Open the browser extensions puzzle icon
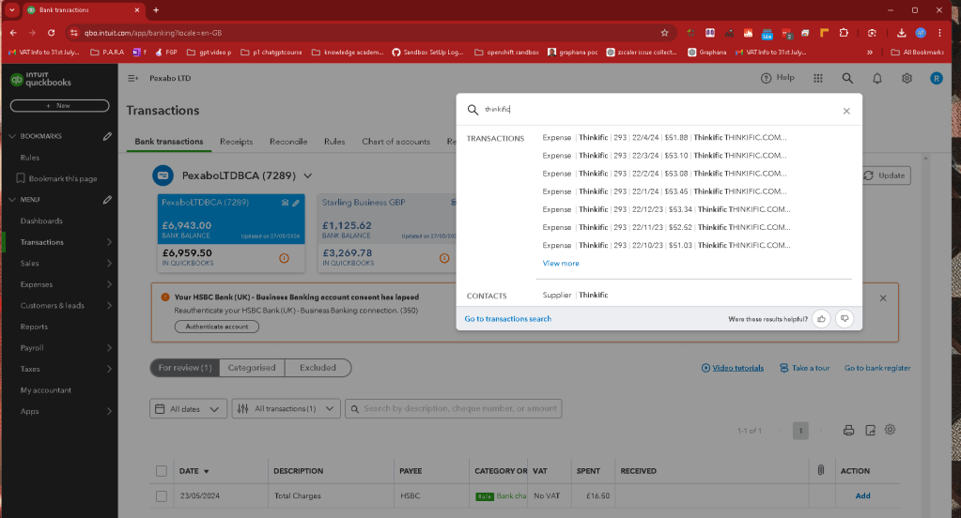This screenshot has height=518, width=961. (844, 33)
